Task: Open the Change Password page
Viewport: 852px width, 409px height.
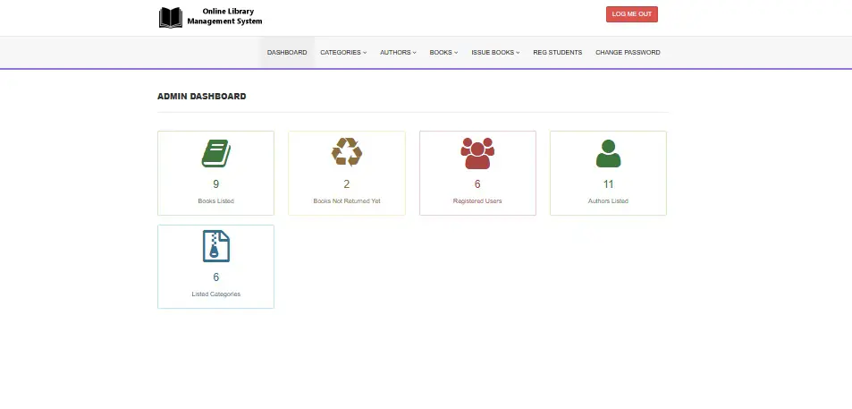Action: 628,52
